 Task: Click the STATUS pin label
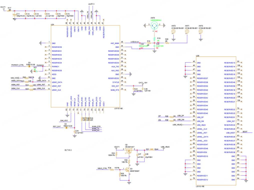[x=116, y=82]
